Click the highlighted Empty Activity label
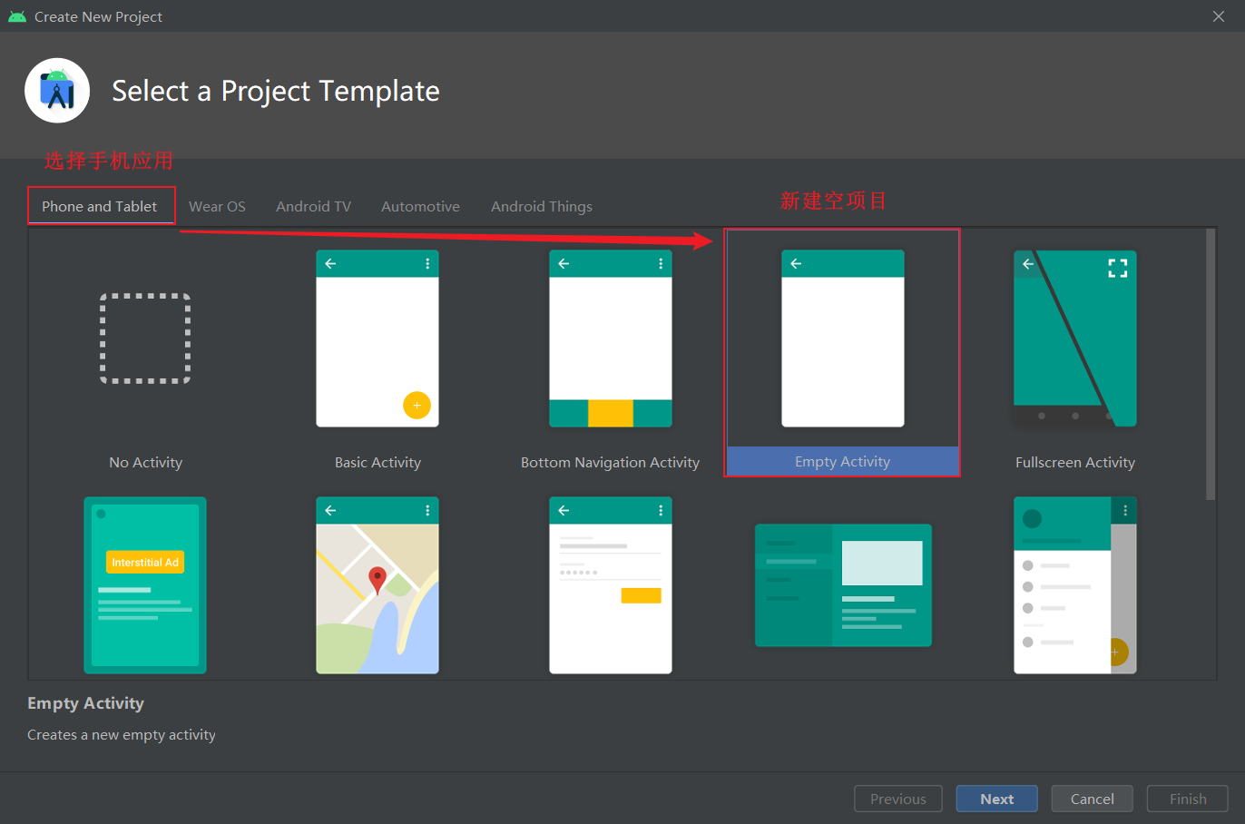1245x824 pixels. [x=842, y=461]
